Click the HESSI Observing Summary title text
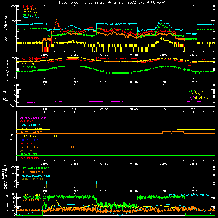Screen dimensions: 218x218 (x=116, y=2)
